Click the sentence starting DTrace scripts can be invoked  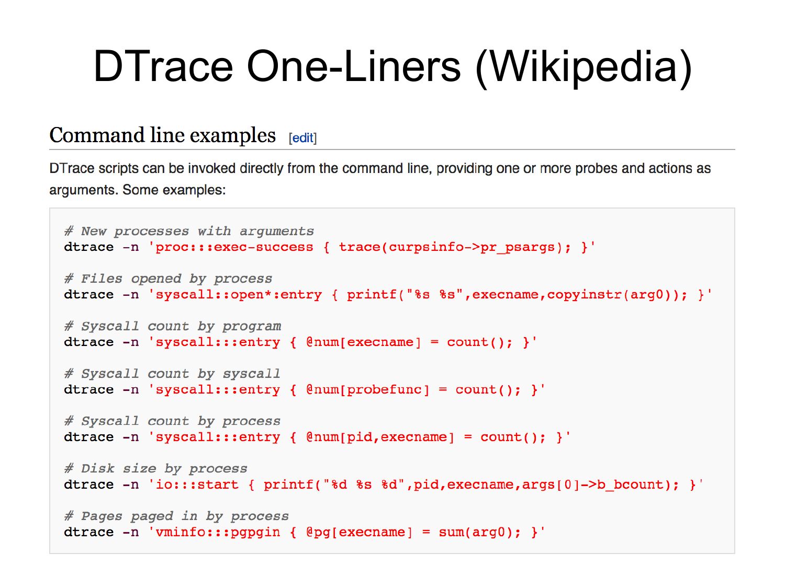point(379,168)
